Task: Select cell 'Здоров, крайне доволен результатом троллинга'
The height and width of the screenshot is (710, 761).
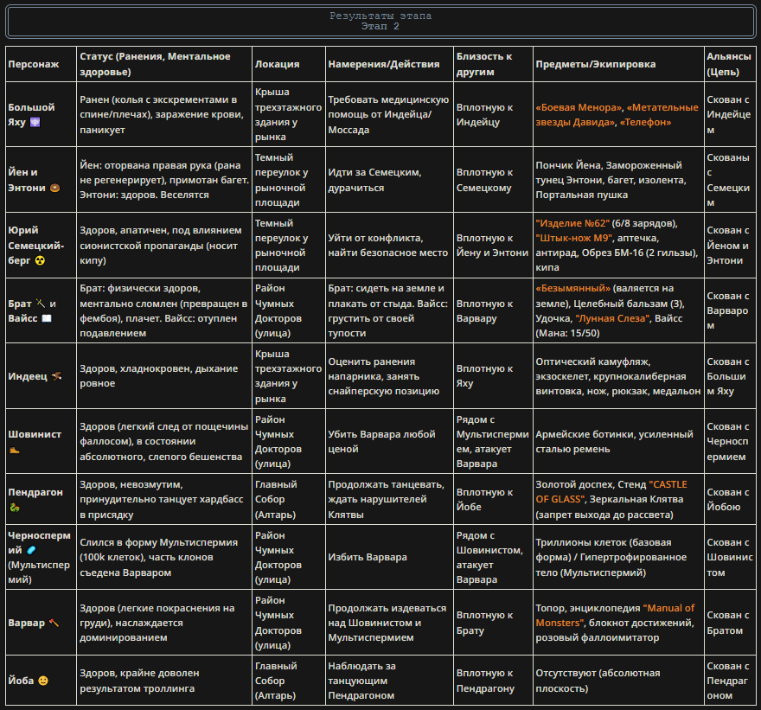Action: pos(164,681)
